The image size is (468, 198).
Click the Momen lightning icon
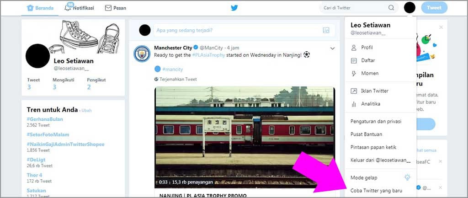tap(354, 73)
